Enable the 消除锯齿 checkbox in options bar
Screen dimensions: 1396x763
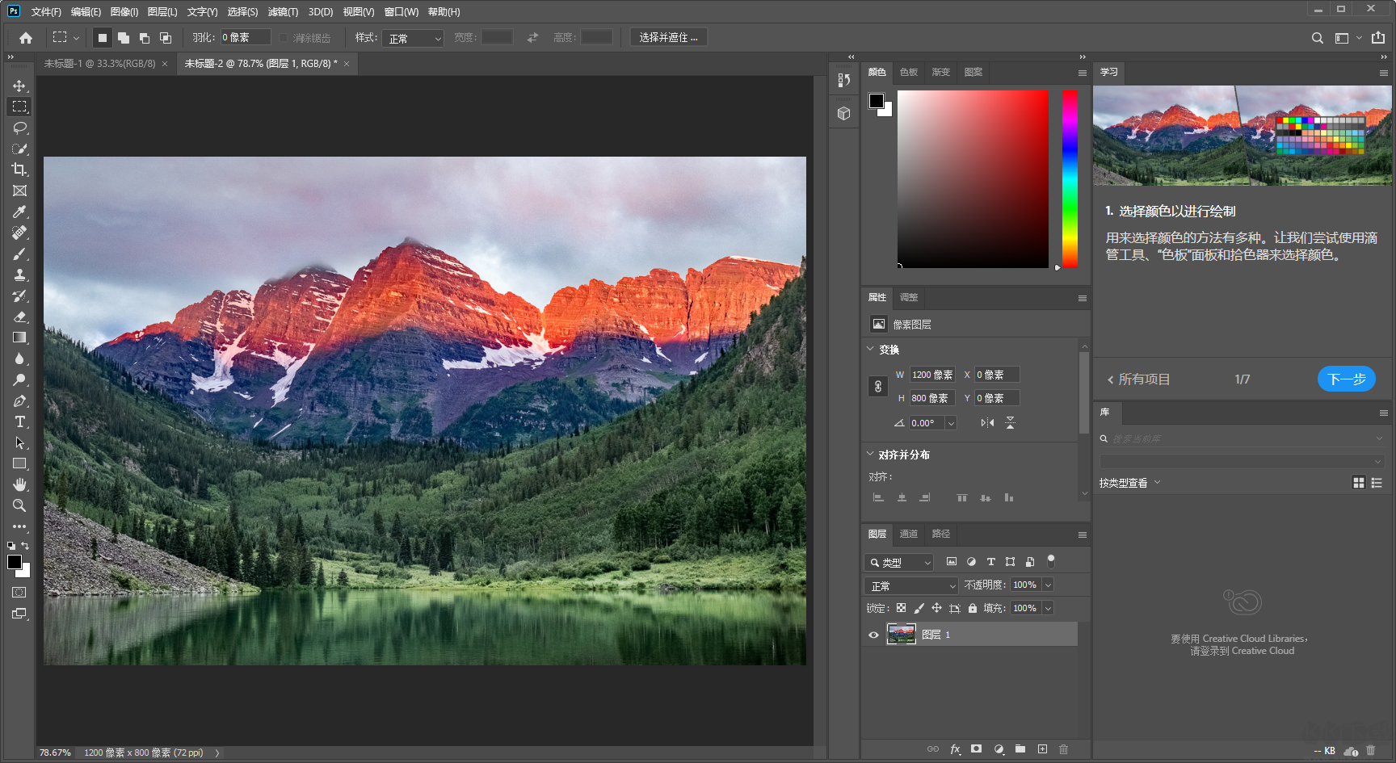click(x=284, y=37)
